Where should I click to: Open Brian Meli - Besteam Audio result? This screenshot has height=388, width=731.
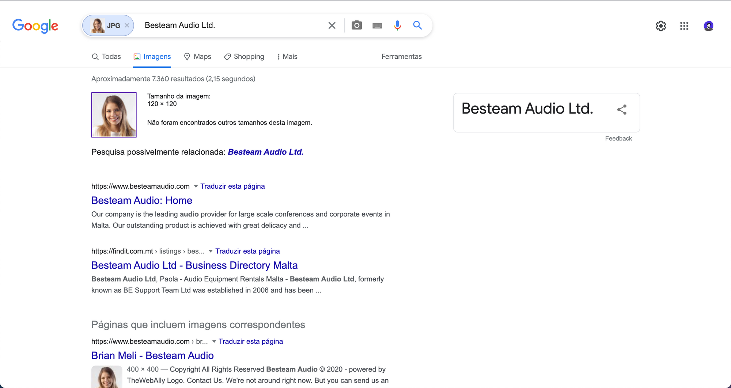(x=152, y=356)
